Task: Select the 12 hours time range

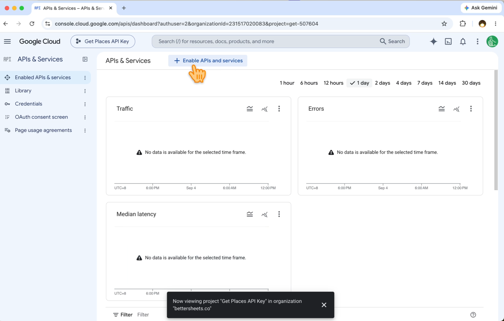Action: [x=333, y=83]
